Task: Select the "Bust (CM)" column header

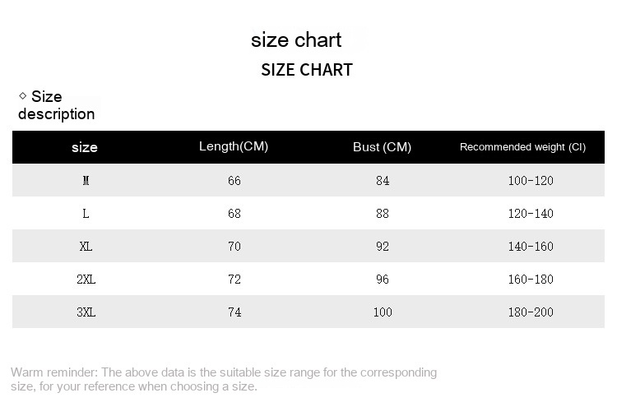Action: (382, 147)
